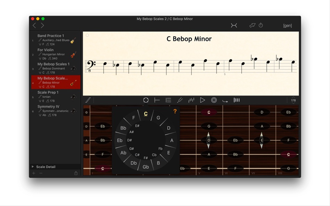Image resolution: width=330 pixels, height=206 pixels.
Task: Pick D# in the inner circle
Action: click(130, 140)
